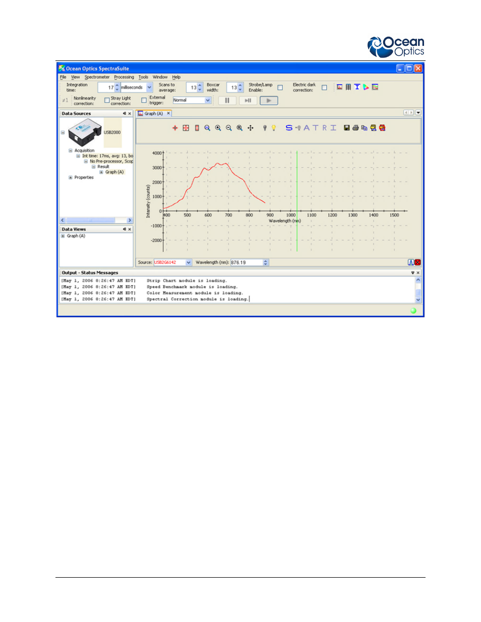Click the last image-like icon in top toolbar
The image size is (481, 622).
point(375,87)
